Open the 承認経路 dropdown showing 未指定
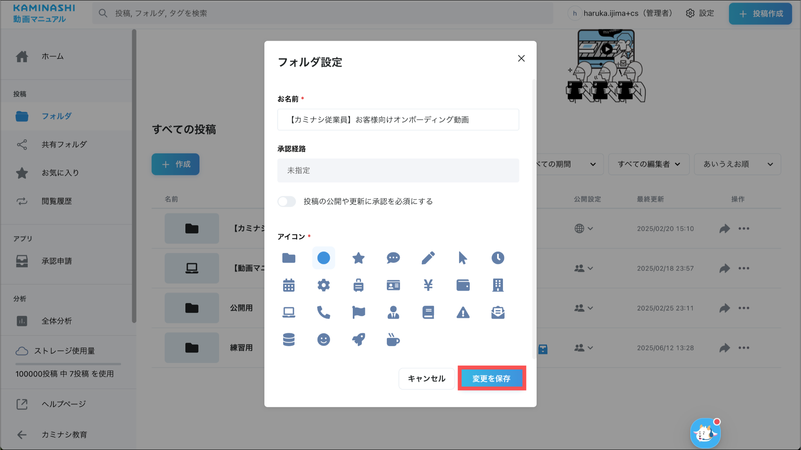 [x=398, y=170]
